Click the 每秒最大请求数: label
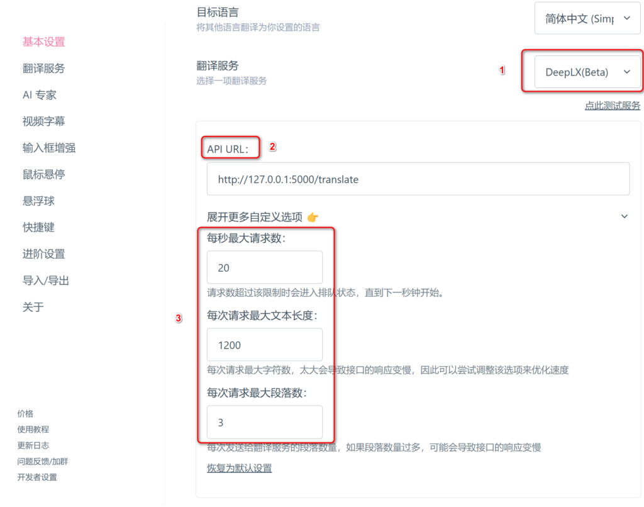The image size is (644, 507). pos(246,238)
